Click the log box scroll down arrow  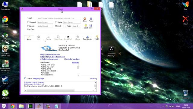tap(95, 88)
